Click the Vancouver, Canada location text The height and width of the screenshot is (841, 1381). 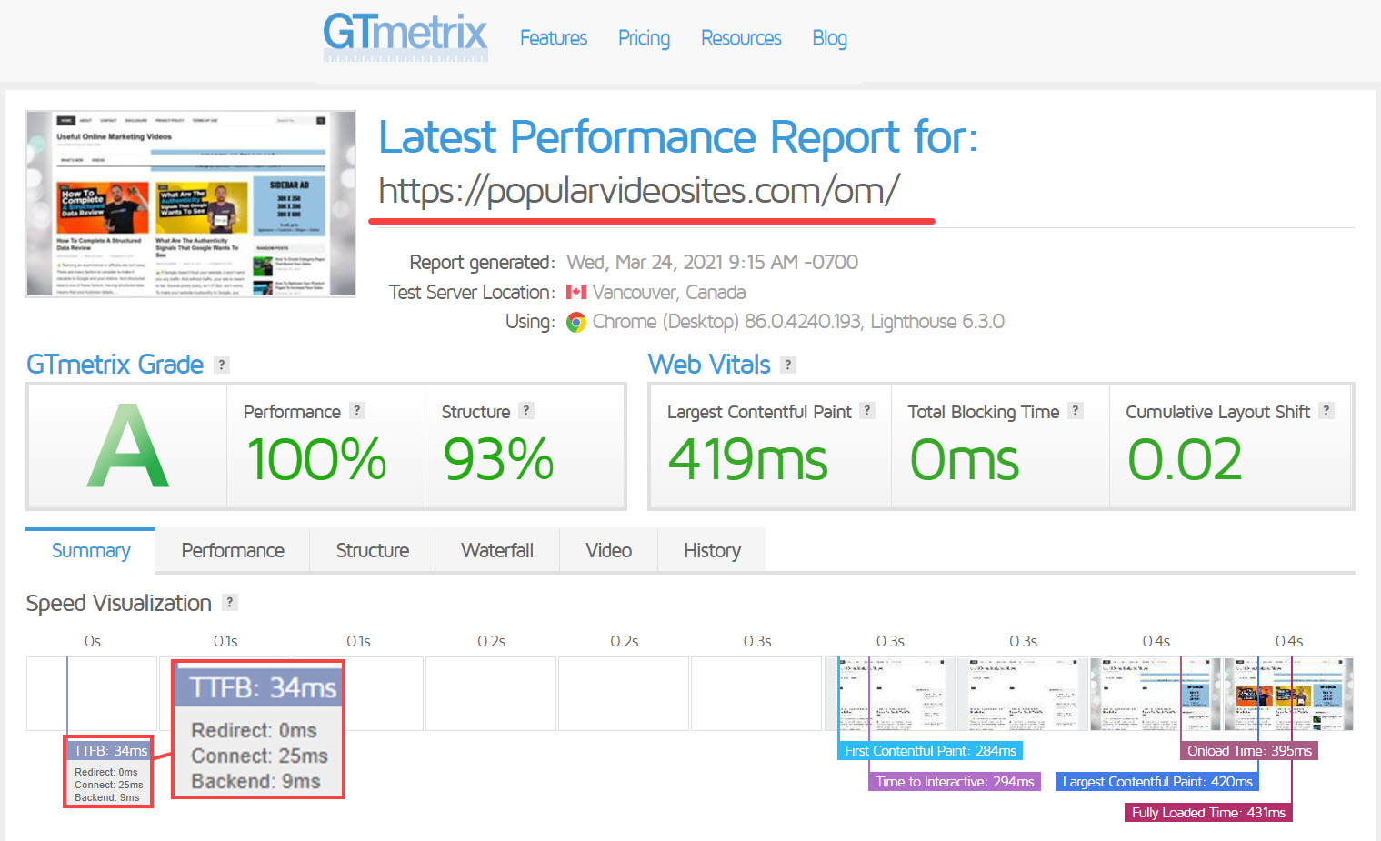(x=669, y=292)
